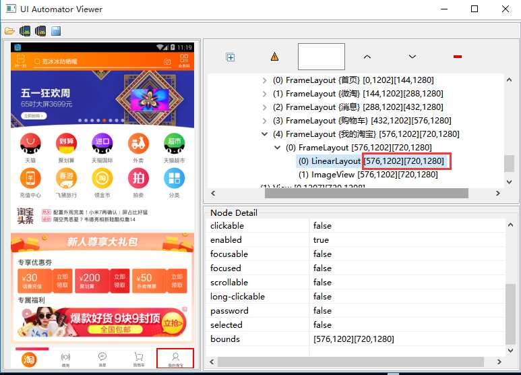Click the Node Detail scrollbar down arrow

(x=510, y=350)
